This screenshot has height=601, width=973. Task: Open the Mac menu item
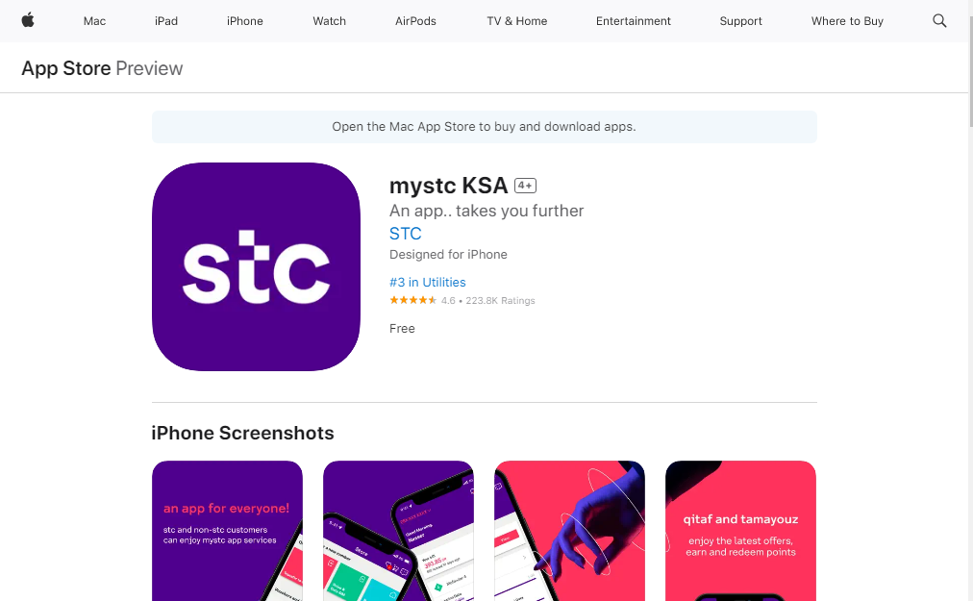point(94,21)
